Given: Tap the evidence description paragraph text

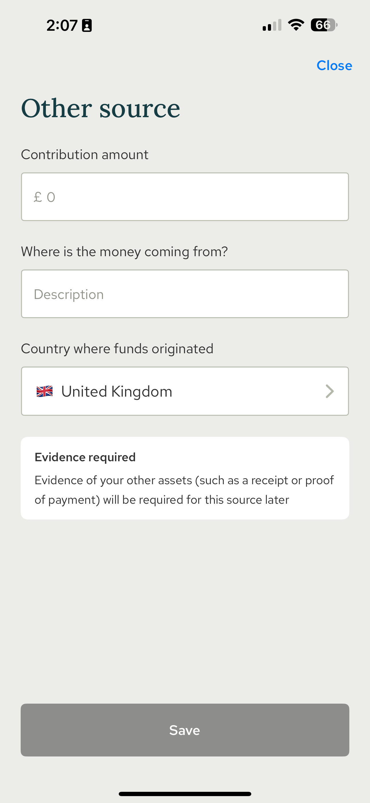Looking at the screenshot, I should pos(184,490).
